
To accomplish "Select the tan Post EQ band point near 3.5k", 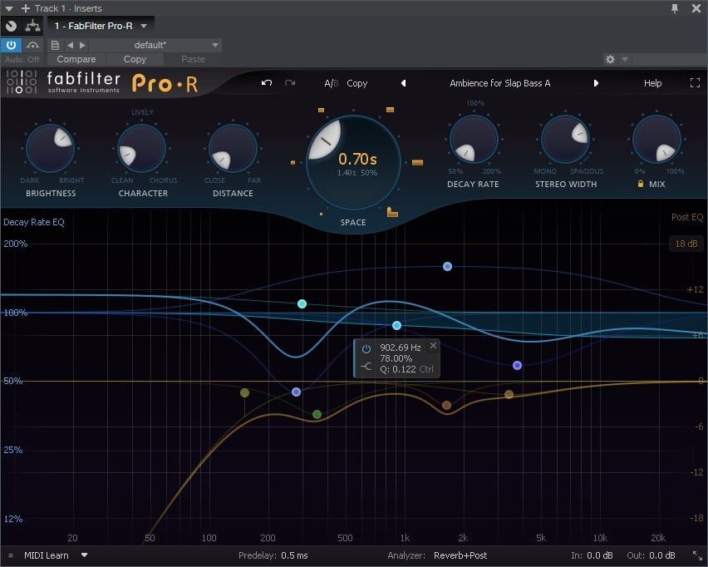I will tap(509, 394).
